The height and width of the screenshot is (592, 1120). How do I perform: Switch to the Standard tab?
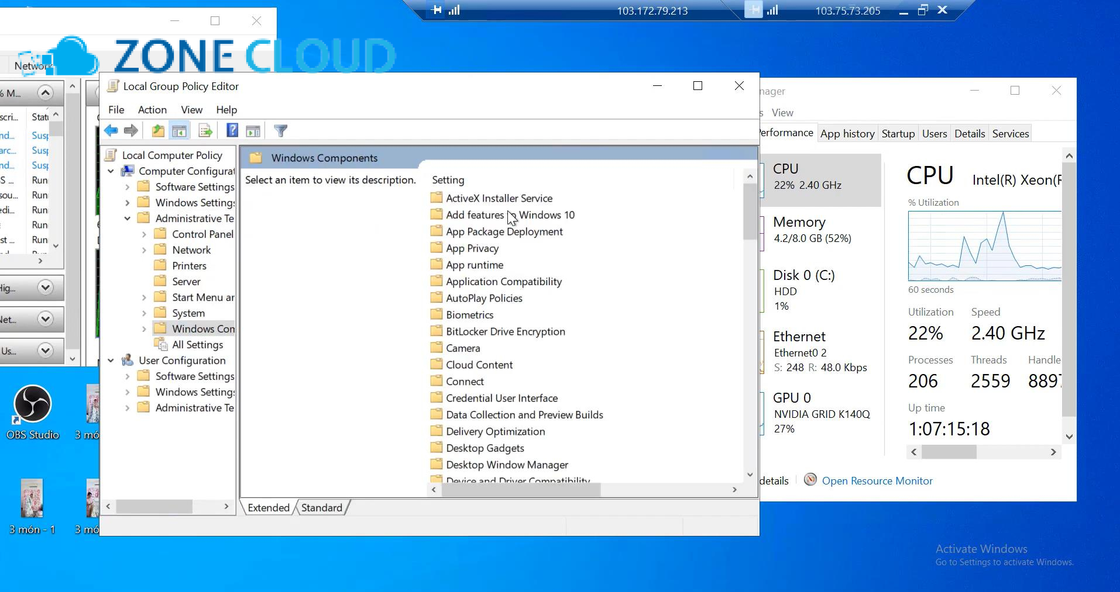tap(321, 507)
